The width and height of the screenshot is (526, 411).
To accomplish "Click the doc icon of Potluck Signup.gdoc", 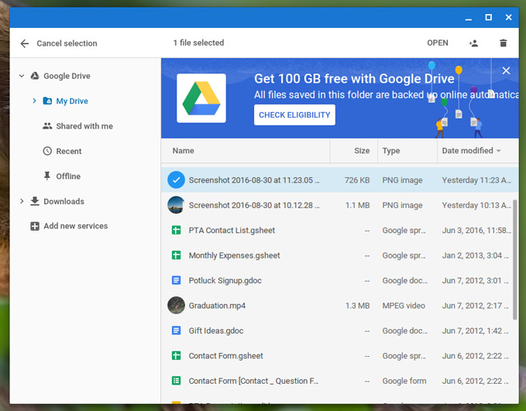I will [176, 280].
